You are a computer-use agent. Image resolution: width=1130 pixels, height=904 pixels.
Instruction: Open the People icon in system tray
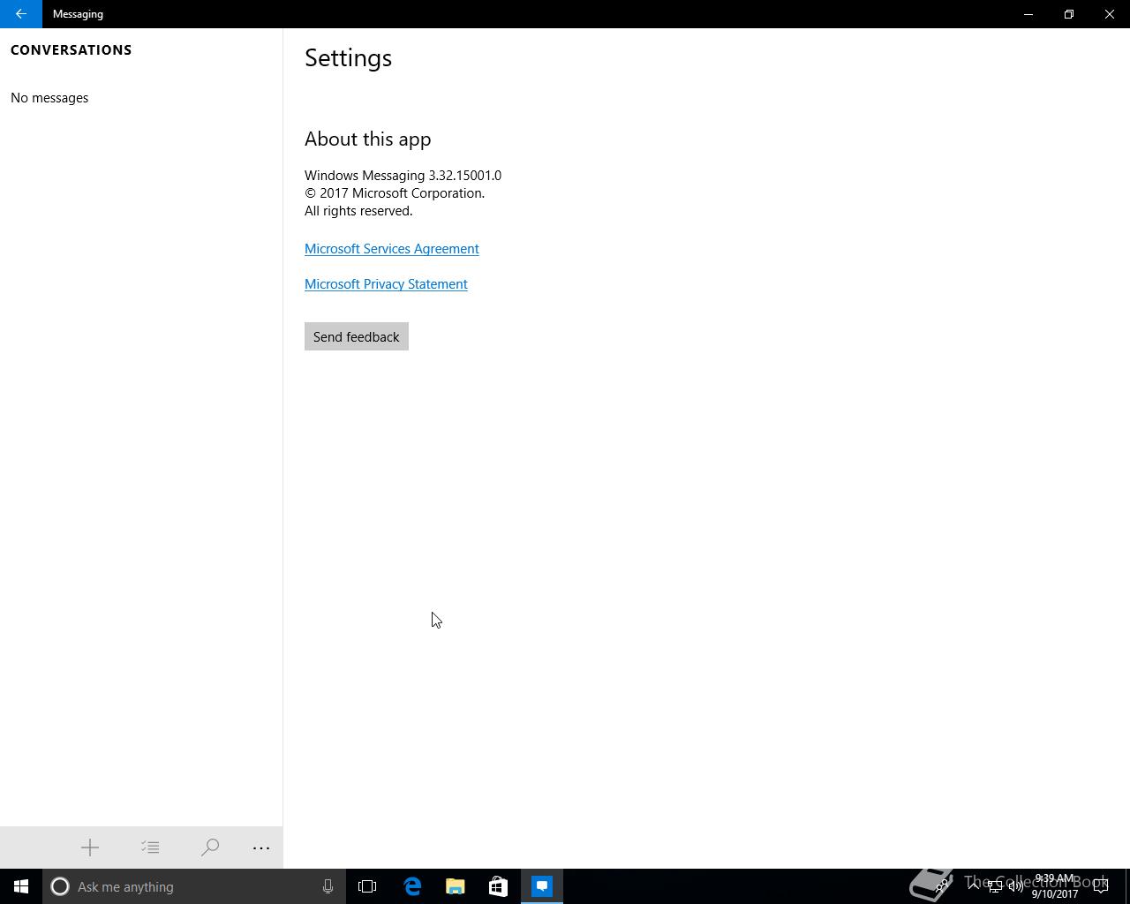tap(942, 886)
